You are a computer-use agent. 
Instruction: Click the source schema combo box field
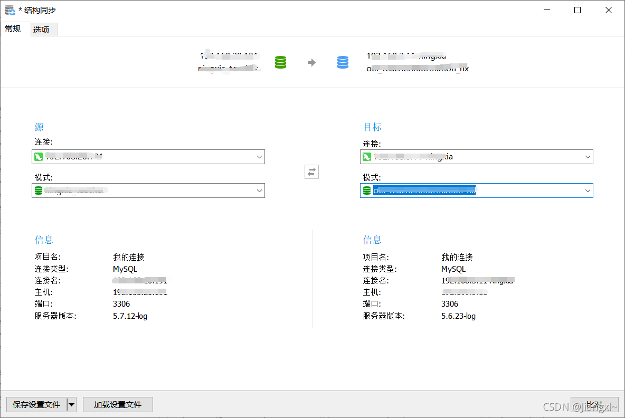pyautogui.click(x=148, y=191)
